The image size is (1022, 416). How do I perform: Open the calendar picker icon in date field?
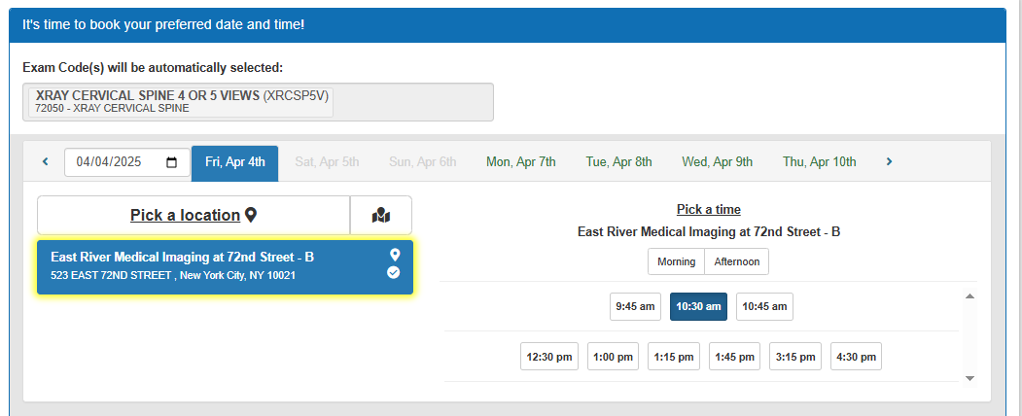click(x=172, y=162)
